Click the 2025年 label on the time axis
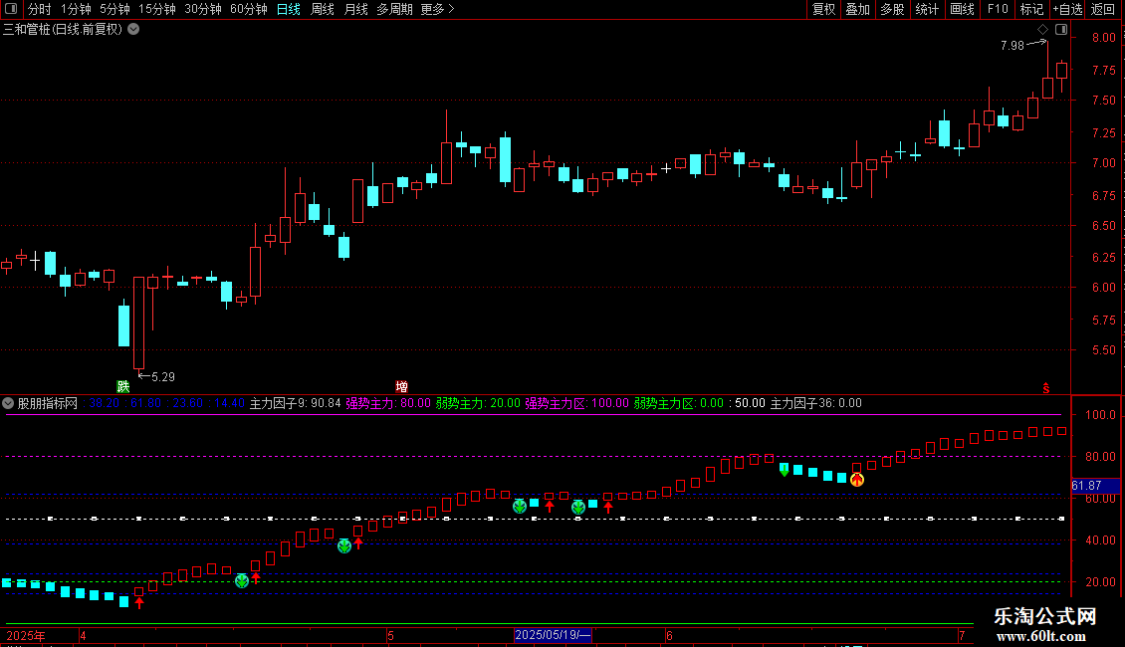 [26, 635]
